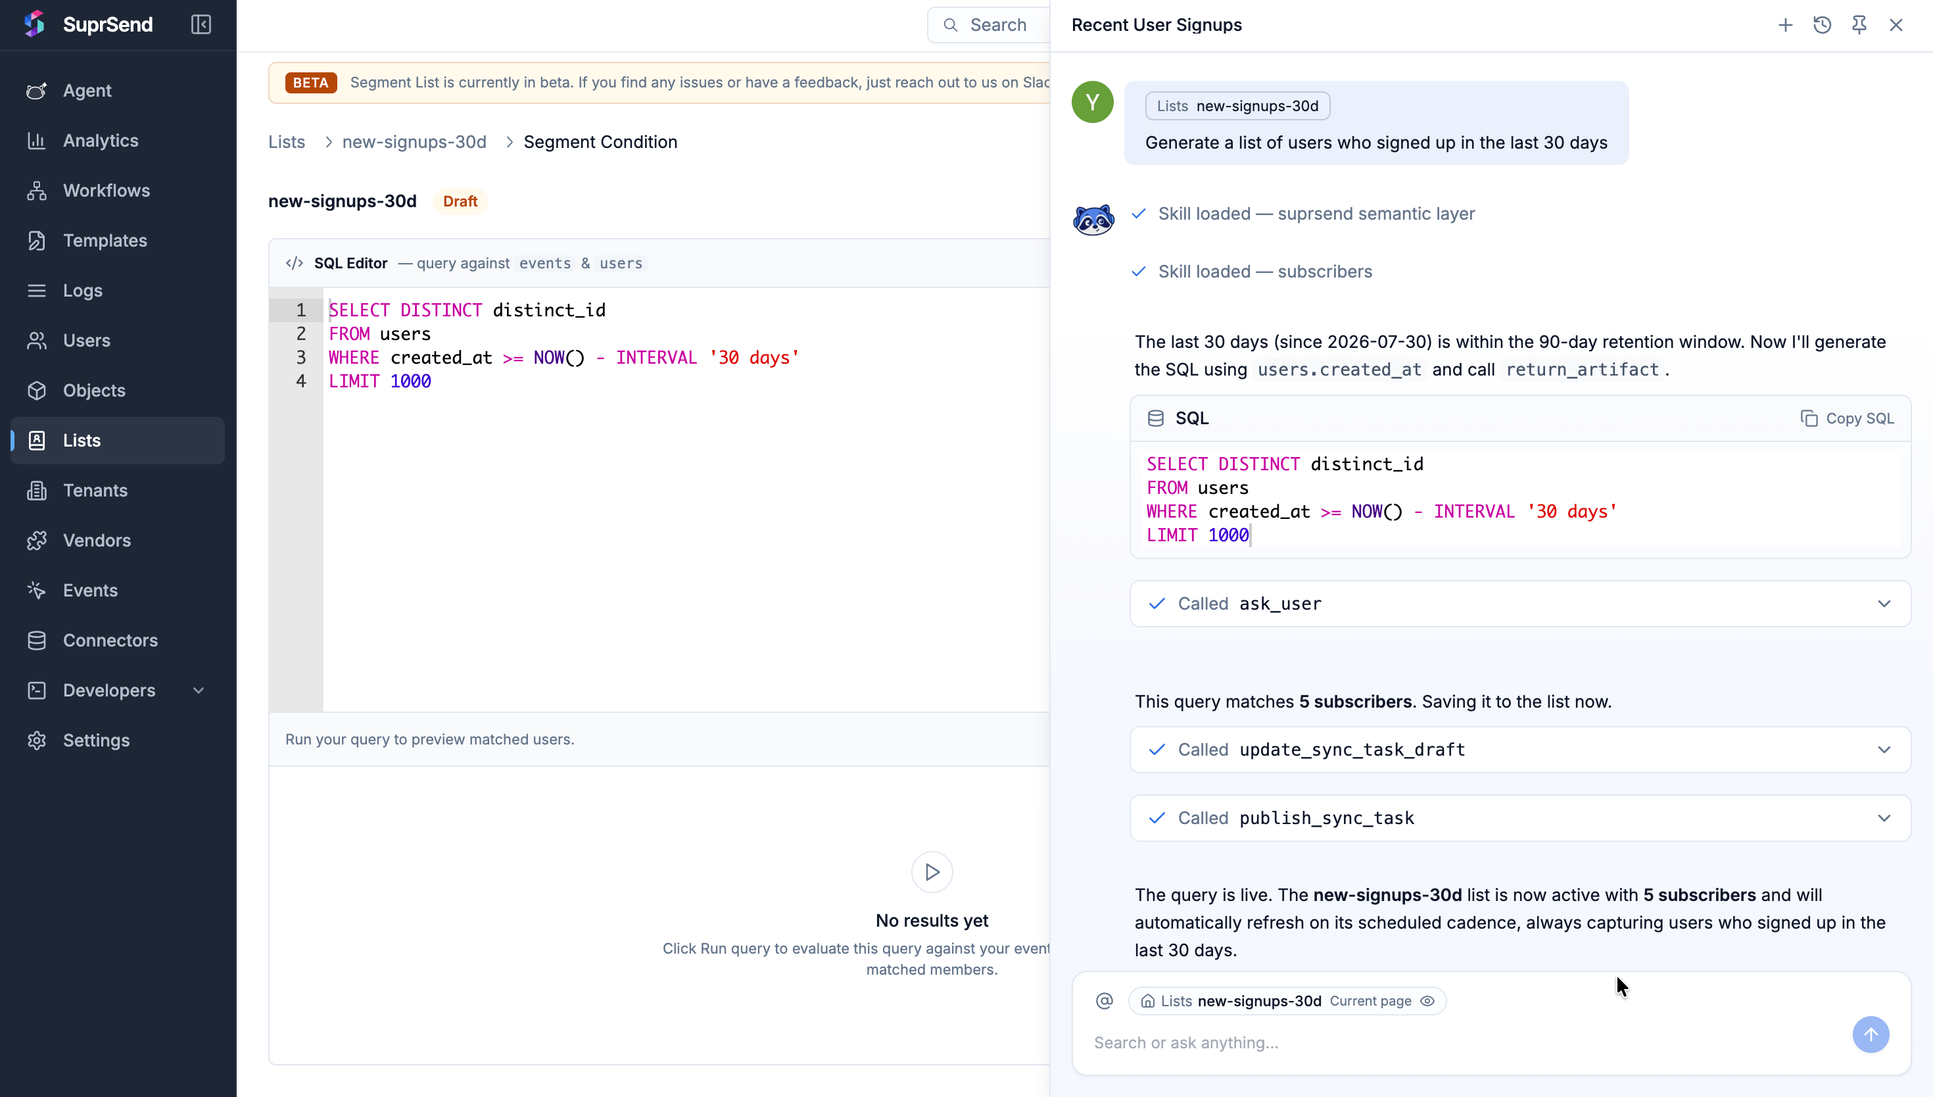
Task: Click 'LIMIT 1000' line in editor
Action: coord(379,381)
